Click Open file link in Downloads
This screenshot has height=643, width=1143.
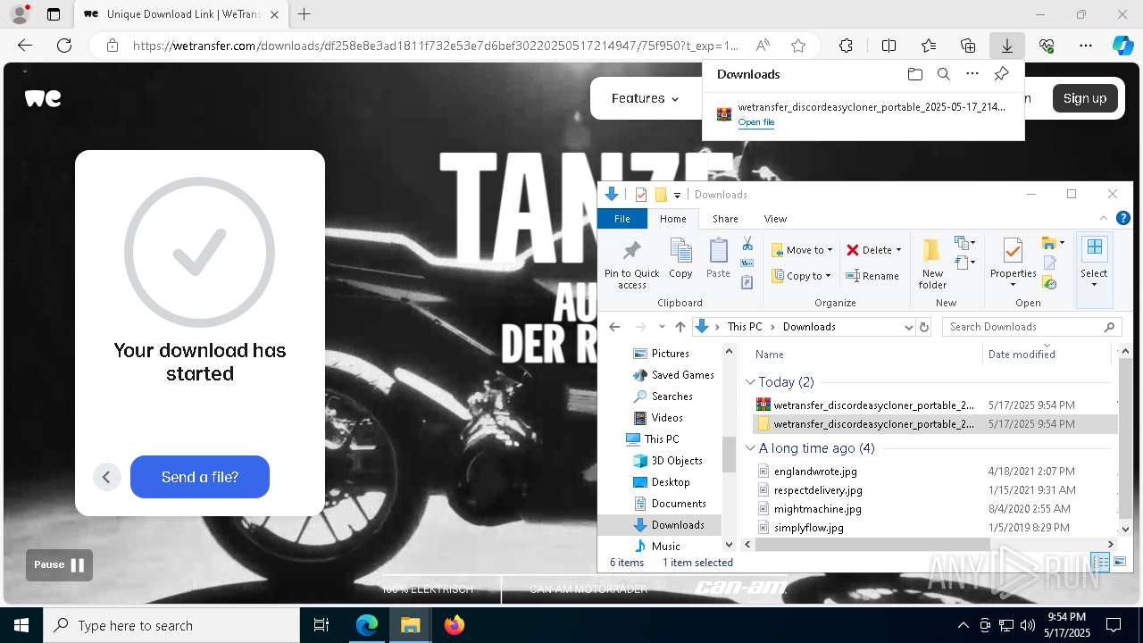click(x=756, y=122)
